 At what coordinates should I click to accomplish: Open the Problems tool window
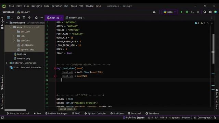click(x=117, y=113)
